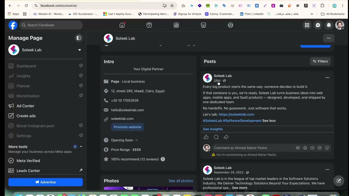The image size is (349, 196).
Task: Open options for September 29 post
Action: (x=327, y=170)
